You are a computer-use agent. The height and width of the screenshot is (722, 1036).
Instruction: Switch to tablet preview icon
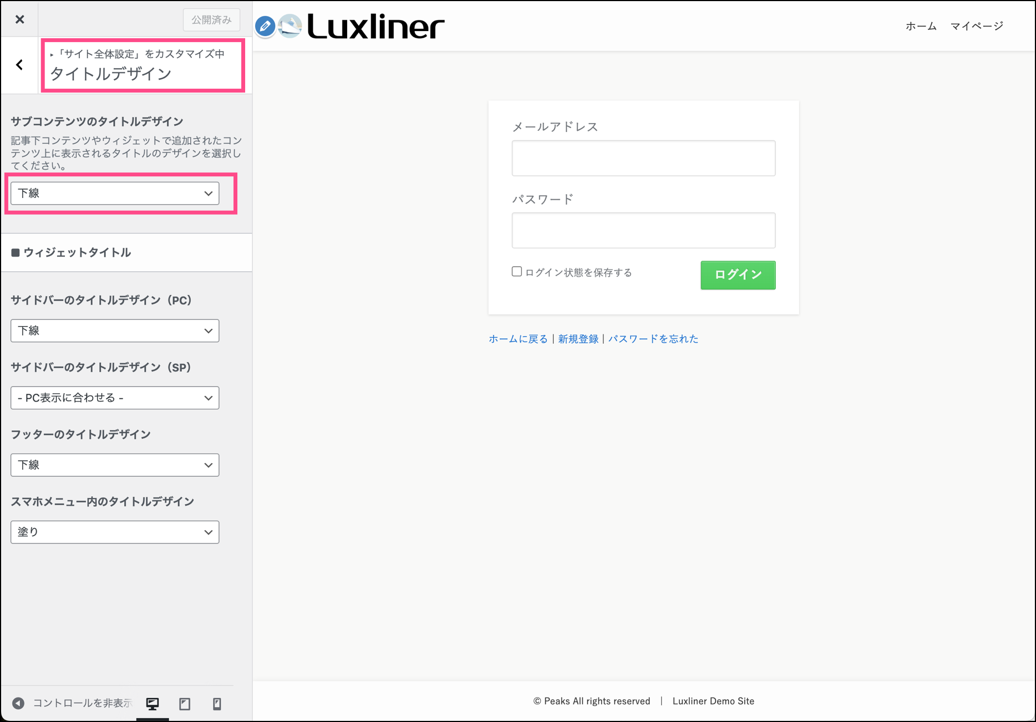[x=185, y=704]
